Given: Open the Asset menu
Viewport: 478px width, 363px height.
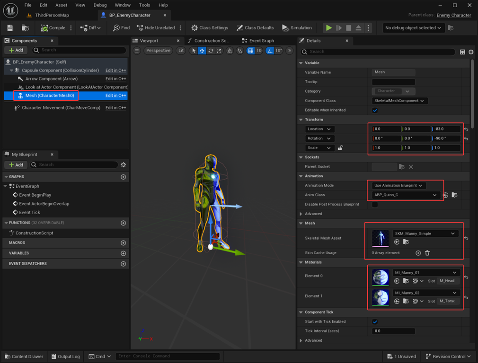Looking at the screenshot, I should 61,5.
